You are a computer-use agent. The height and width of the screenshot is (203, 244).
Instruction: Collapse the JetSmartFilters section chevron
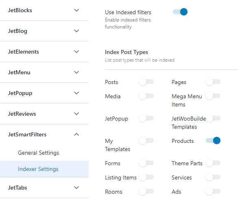[76, 134]
